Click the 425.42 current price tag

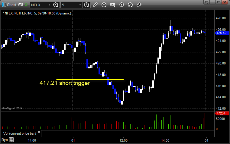222,33
